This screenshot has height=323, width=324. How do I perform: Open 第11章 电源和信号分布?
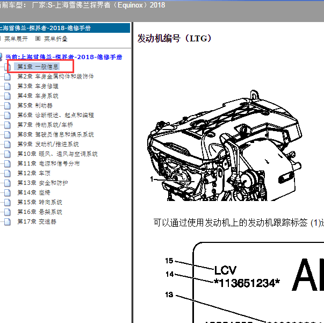coord(48,164)
